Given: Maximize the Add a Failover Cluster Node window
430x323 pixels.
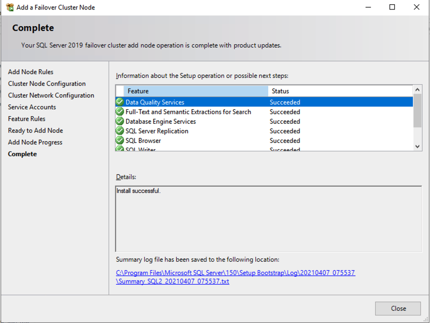Looking at the screenshot, I should [x=392, y=7].
